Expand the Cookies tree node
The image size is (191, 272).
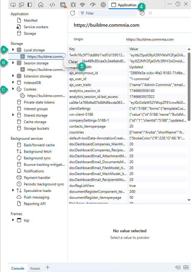[x=13, y=89]
